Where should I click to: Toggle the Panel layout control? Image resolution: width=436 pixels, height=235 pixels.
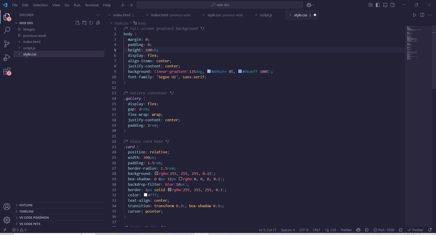[x=384, y=5]
